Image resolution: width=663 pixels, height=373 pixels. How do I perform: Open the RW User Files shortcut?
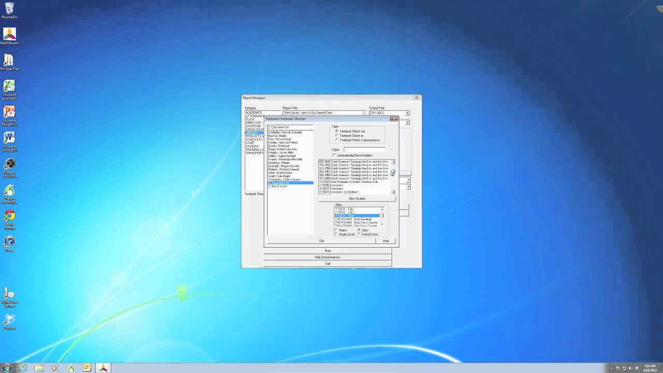9,62
